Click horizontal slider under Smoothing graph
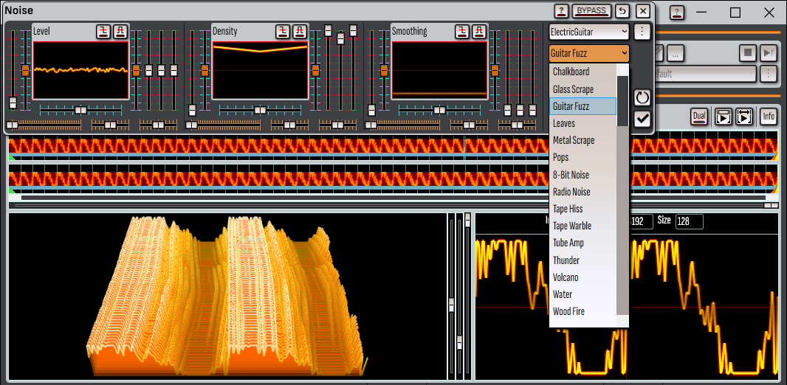 pyautogui.click(x=439, y=110)
